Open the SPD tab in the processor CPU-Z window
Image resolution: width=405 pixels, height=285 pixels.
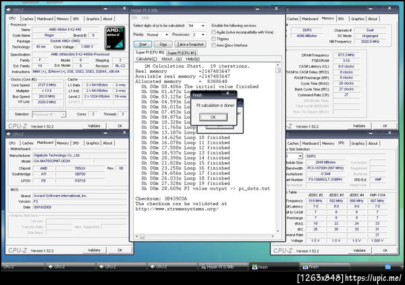[76, 19]
